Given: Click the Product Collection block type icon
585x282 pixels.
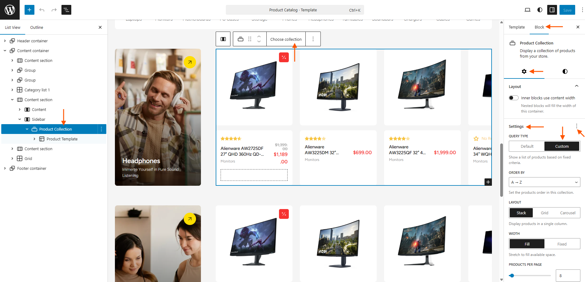Looking at the screenshot, I should click(x=241, y=39).
